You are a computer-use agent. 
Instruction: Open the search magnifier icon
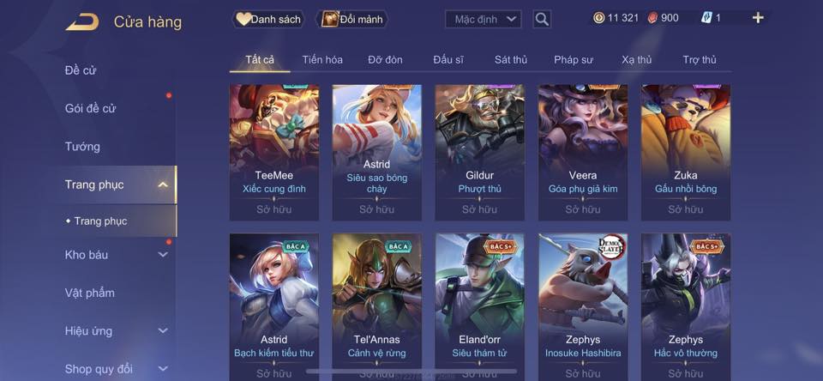(542, 20)
